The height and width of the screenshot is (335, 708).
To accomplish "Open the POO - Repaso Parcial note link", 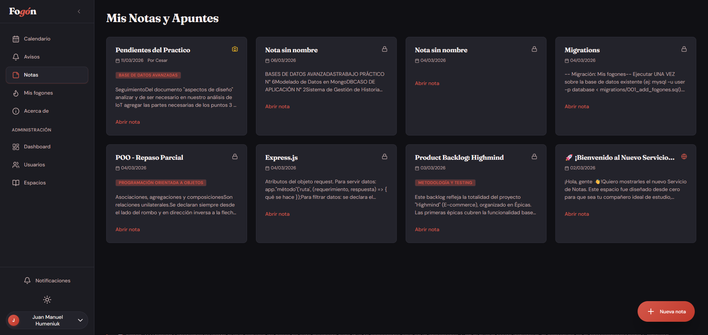I will (128, 229).
